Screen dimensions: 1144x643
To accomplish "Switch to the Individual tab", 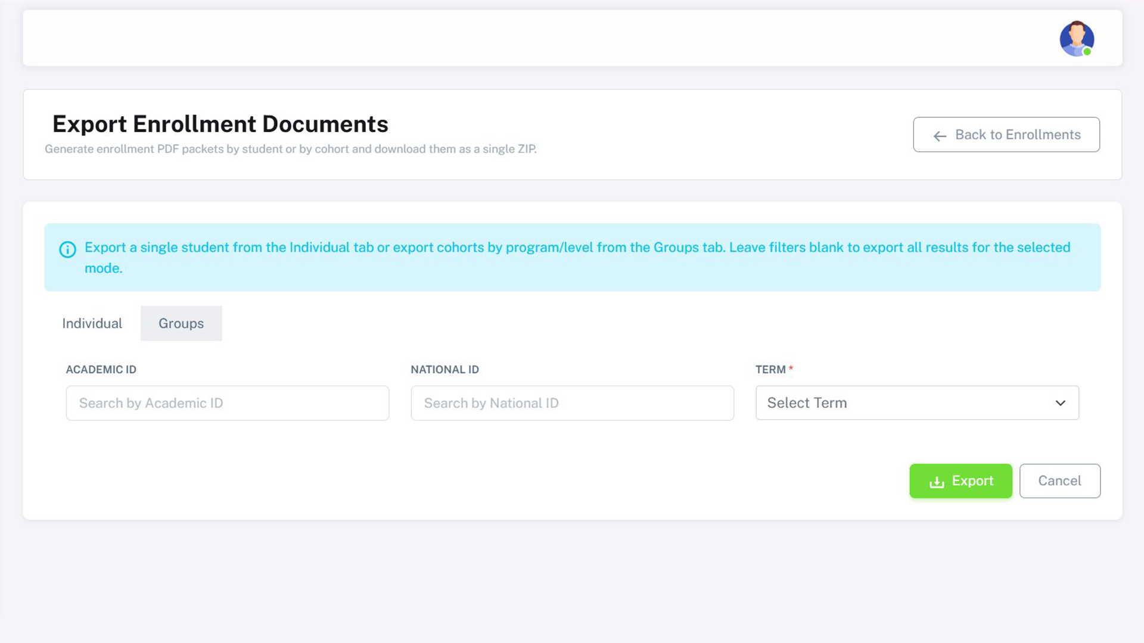I will pos(92,323).
